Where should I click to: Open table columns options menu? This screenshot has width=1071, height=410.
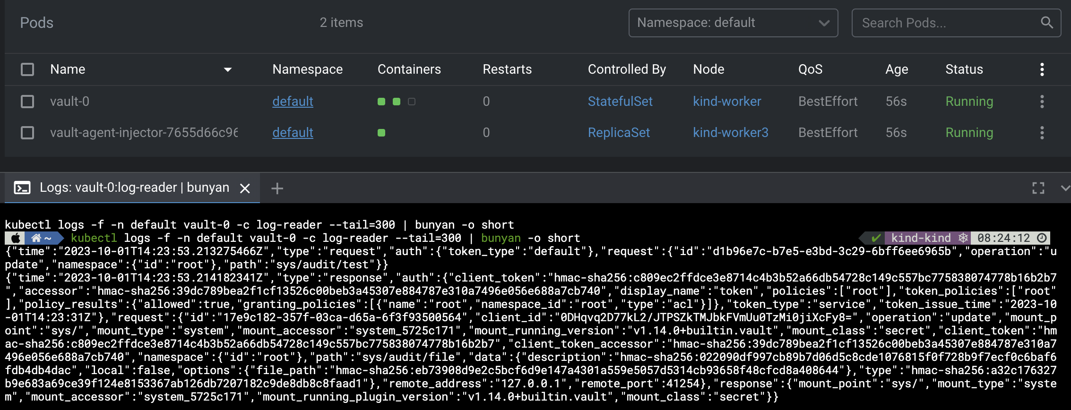1042,69
